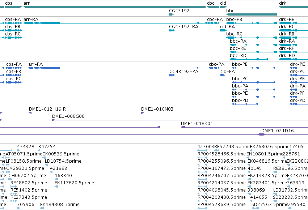Select the cbs-RC transcript glyph
The image size is (308, 210).
point(13,38)
